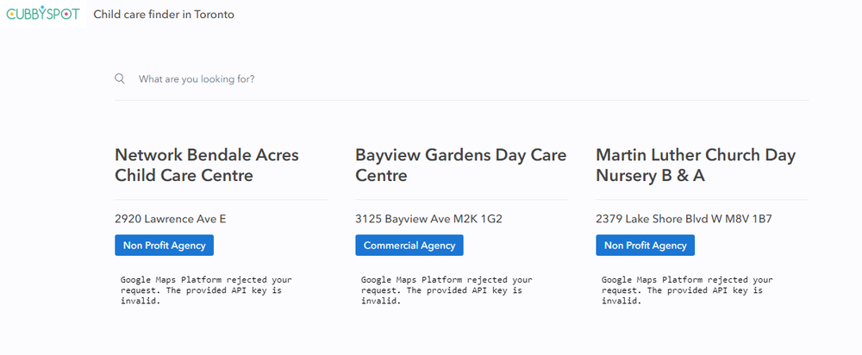Open Bayview Gardens Day Care Centre listing

pos(460,165)
